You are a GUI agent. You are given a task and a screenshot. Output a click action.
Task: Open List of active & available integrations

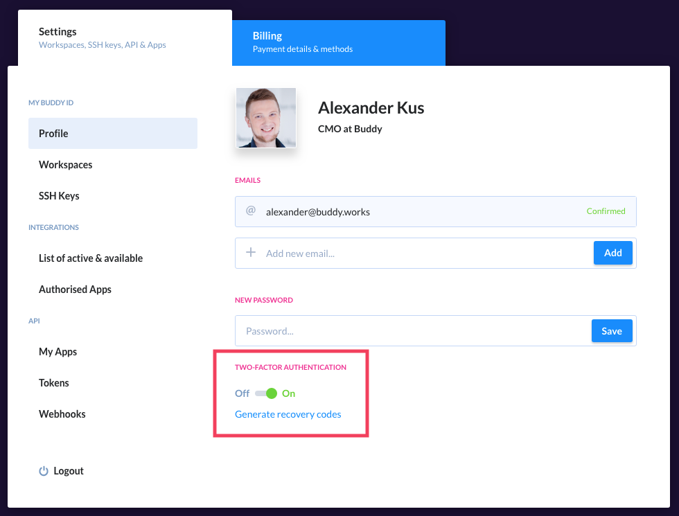91,258
